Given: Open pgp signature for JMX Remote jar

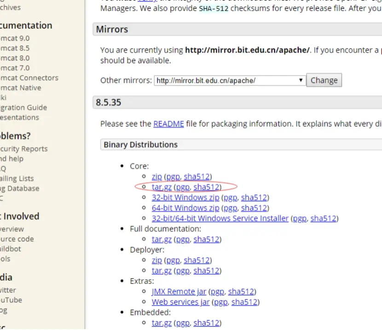Looking at the screenshot, I should 217,292.
